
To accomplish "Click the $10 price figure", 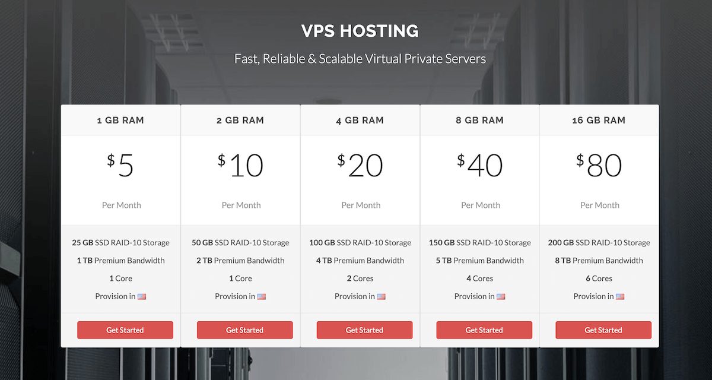I will tap(240, 166).
